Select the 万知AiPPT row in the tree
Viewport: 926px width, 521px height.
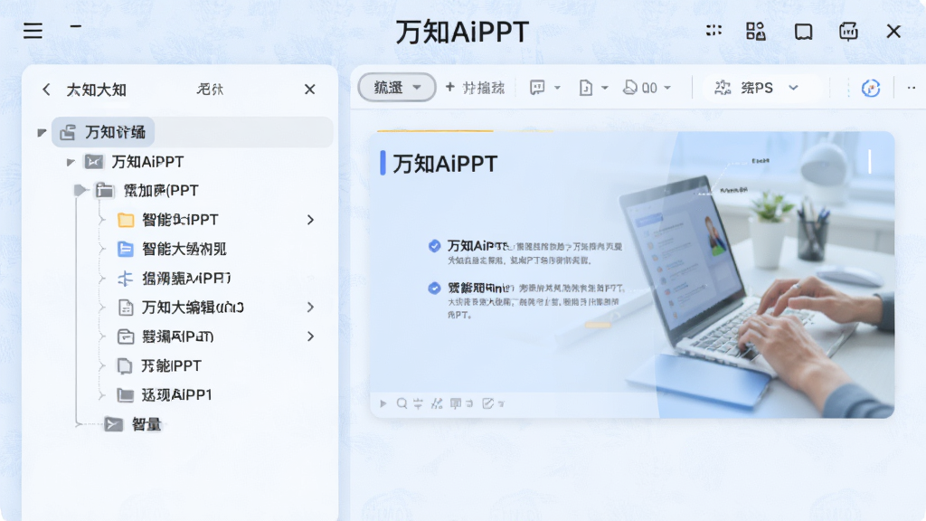point(134,162)
